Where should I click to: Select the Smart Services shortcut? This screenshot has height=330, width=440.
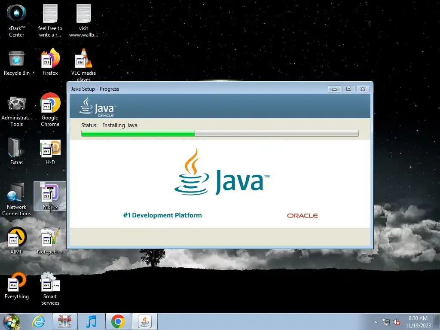click(50, 288)
